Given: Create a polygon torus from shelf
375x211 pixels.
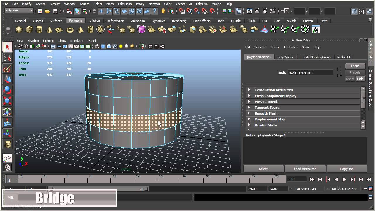Looking at the screenshot, I should tap(70, 30).
